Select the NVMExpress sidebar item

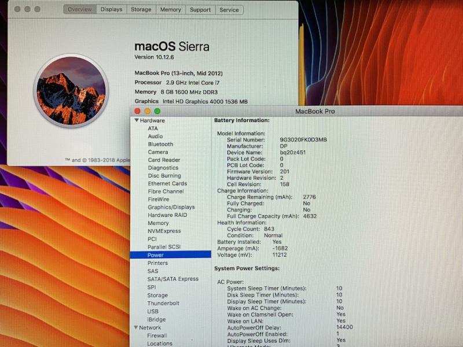(x=164, y=231)
